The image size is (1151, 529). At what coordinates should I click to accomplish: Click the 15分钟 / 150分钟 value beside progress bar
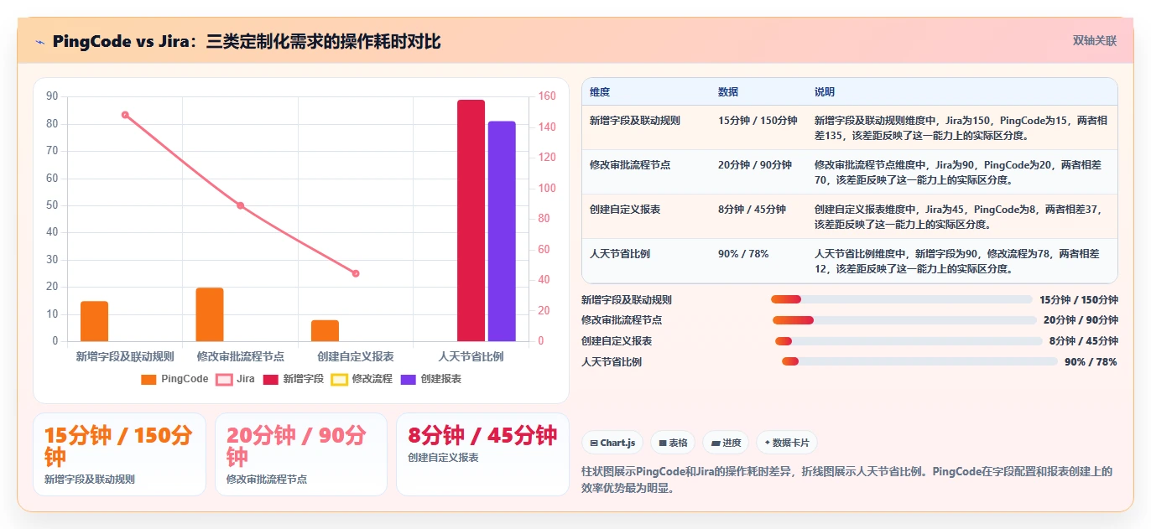point(1079,299)
